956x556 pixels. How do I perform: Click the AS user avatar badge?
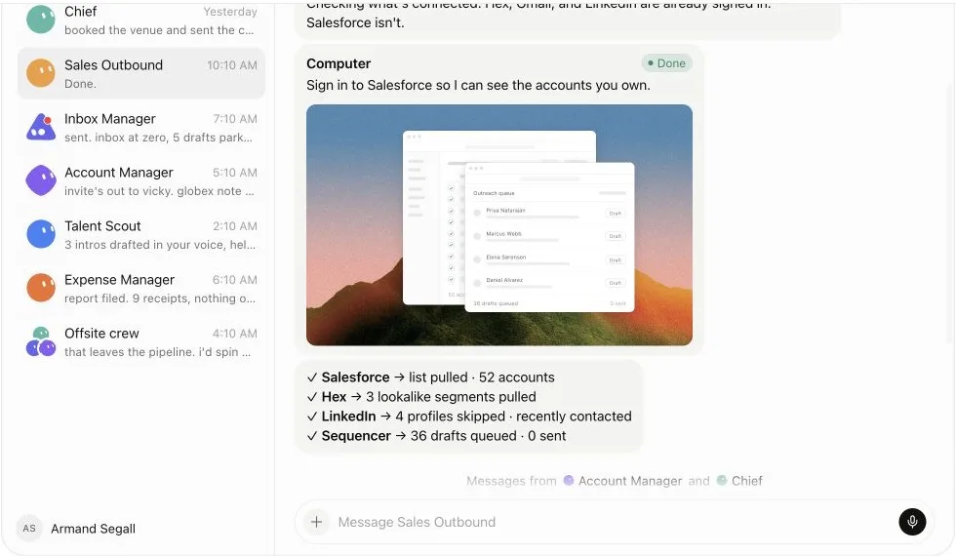(29, 529)
